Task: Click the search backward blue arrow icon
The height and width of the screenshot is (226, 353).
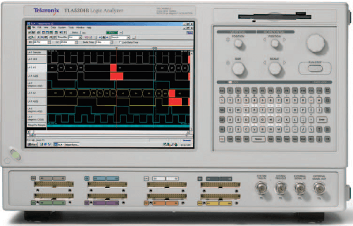Action: pyautogui.click(x=100, y=38)
